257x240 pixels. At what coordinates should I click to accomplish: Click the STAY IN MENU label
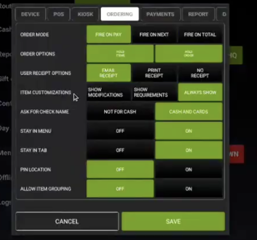pyautogui.click(x=36, y=131)
